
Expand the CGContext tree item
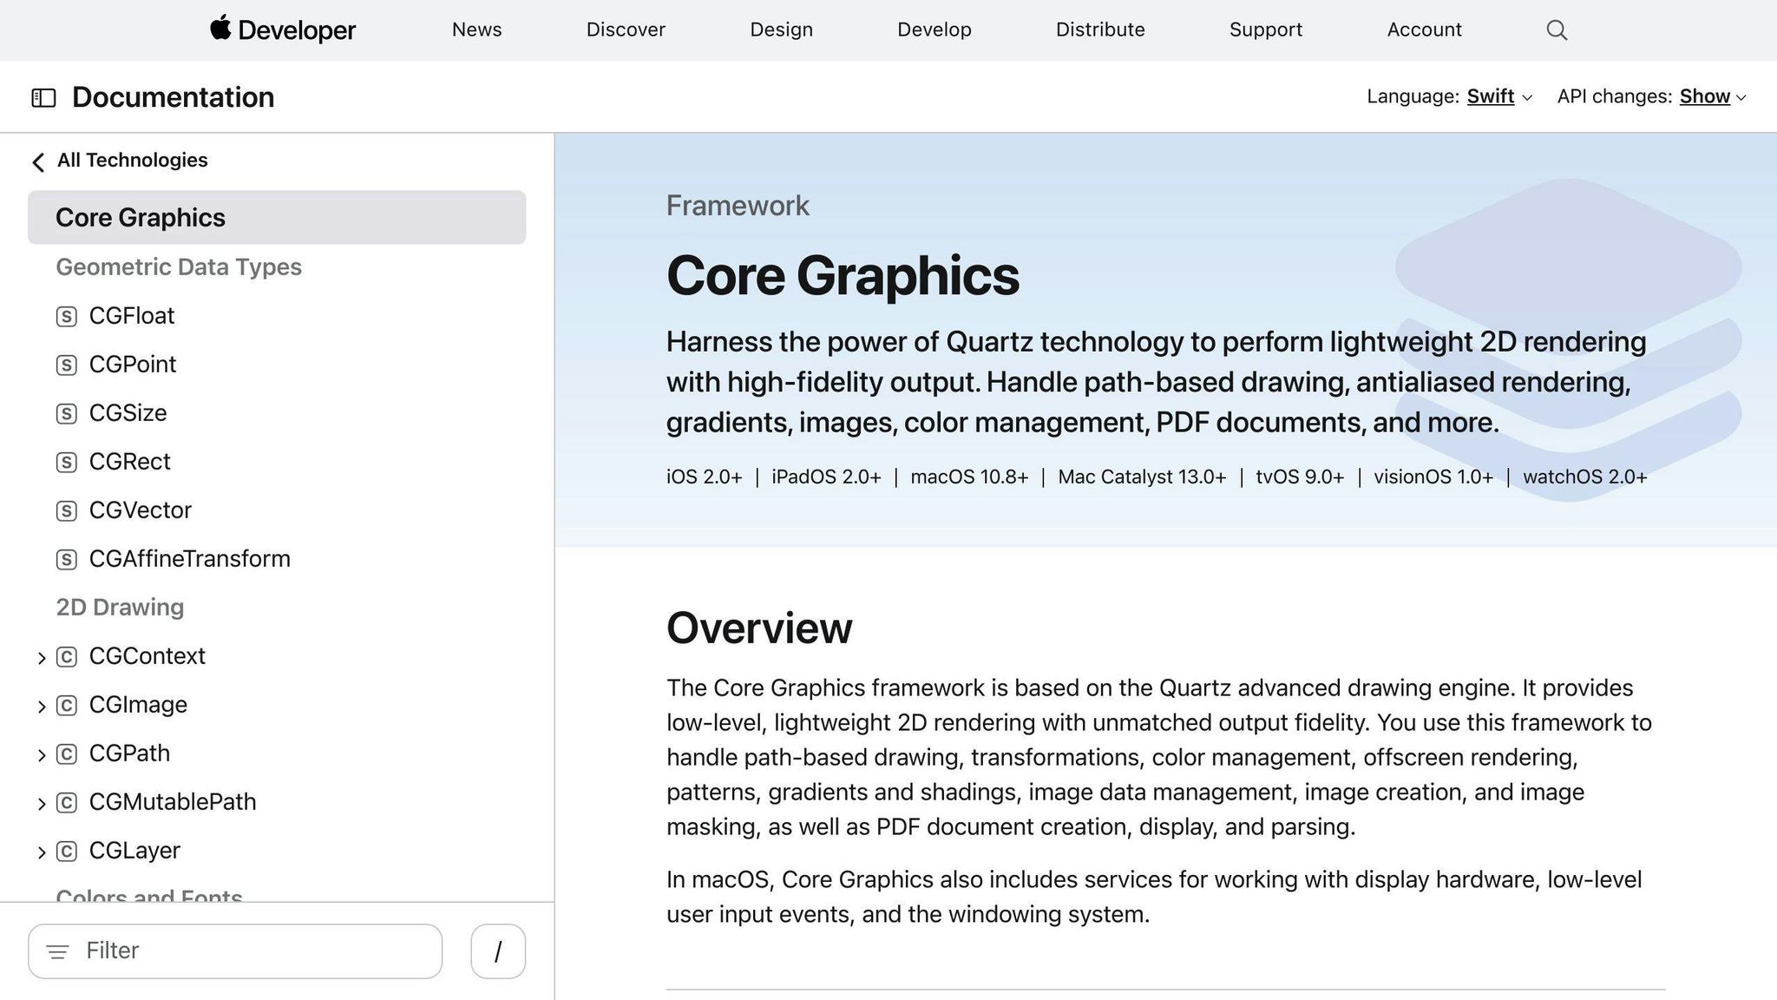[41, 659]
